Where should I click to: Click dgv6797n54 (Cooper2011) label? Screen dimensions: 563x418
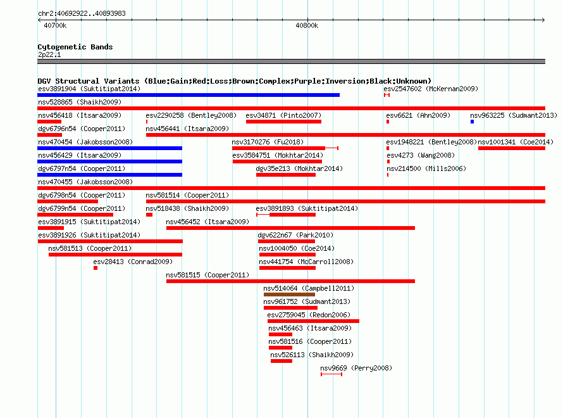[82, 168]
